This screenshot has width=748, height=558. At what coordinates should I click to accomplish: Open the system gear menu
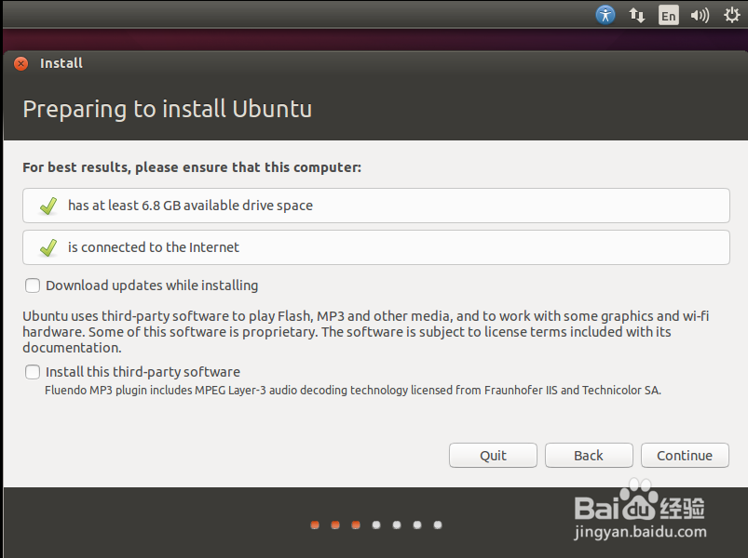[732, 15]
